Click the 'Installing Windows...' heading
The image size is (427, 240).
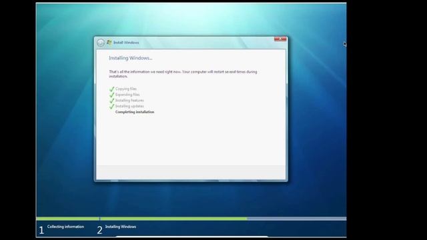[131, 58]
